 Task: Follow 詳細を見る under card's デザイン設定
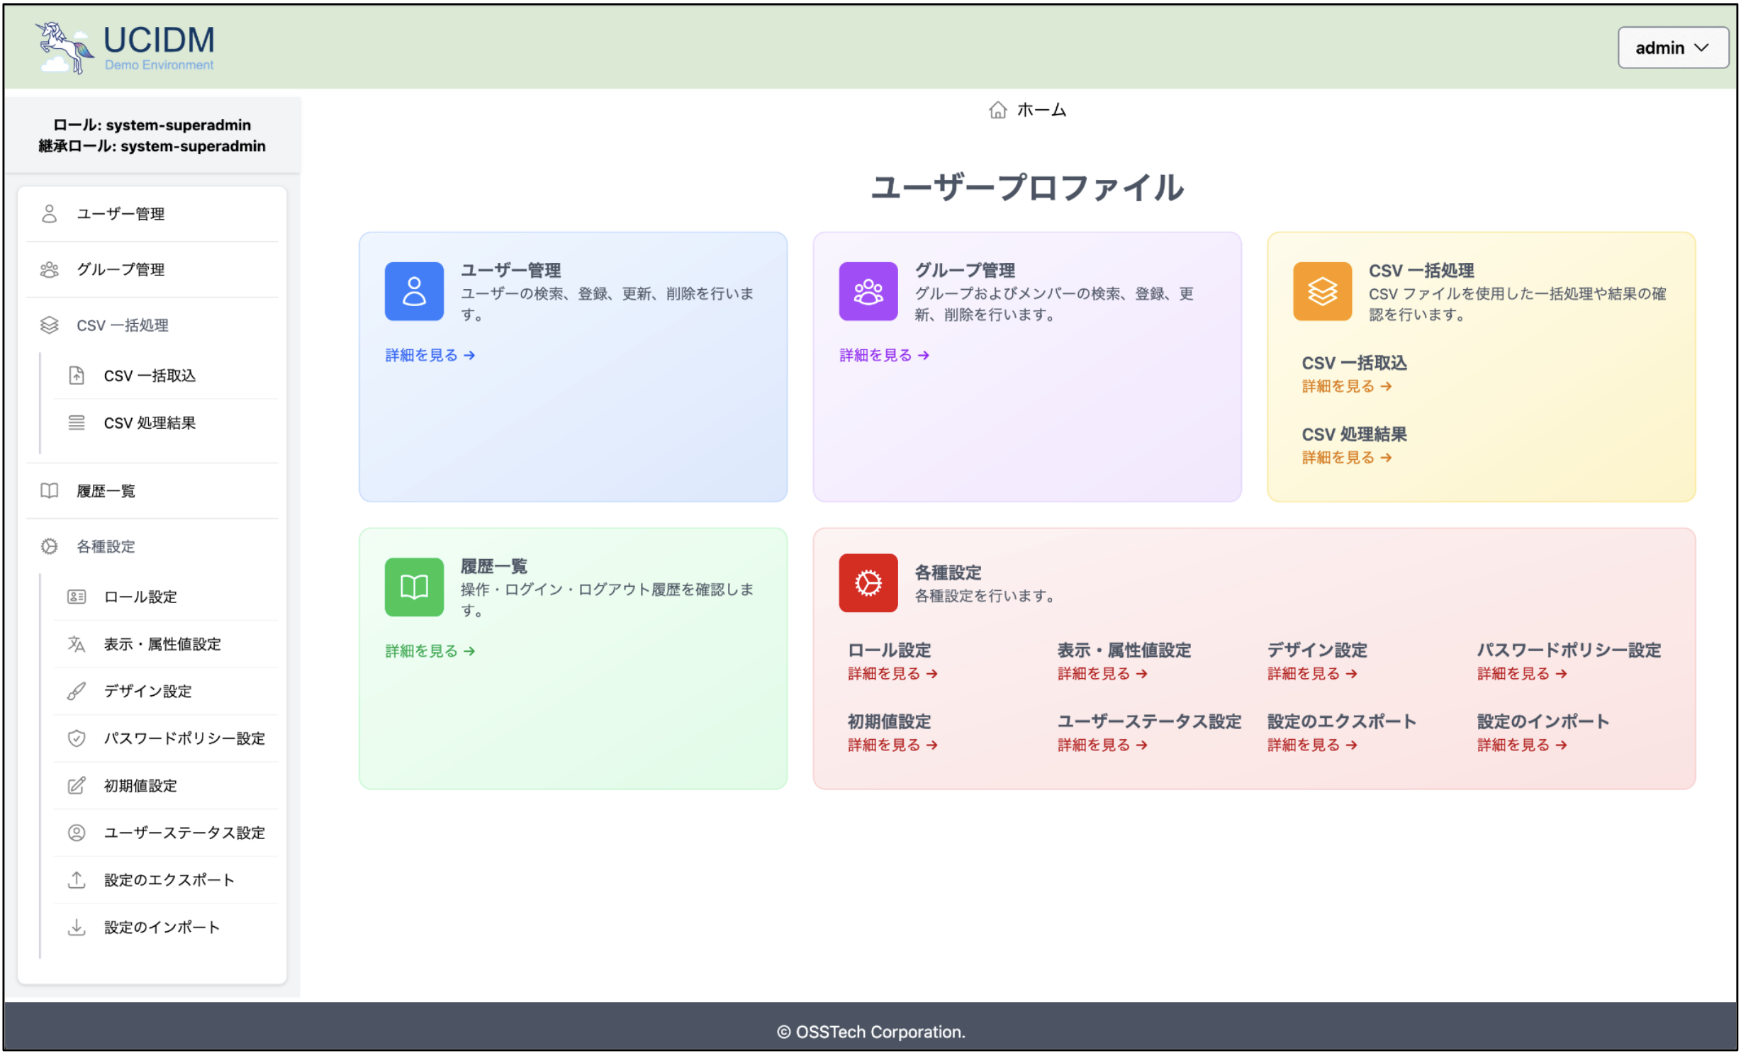(1313, 674)
